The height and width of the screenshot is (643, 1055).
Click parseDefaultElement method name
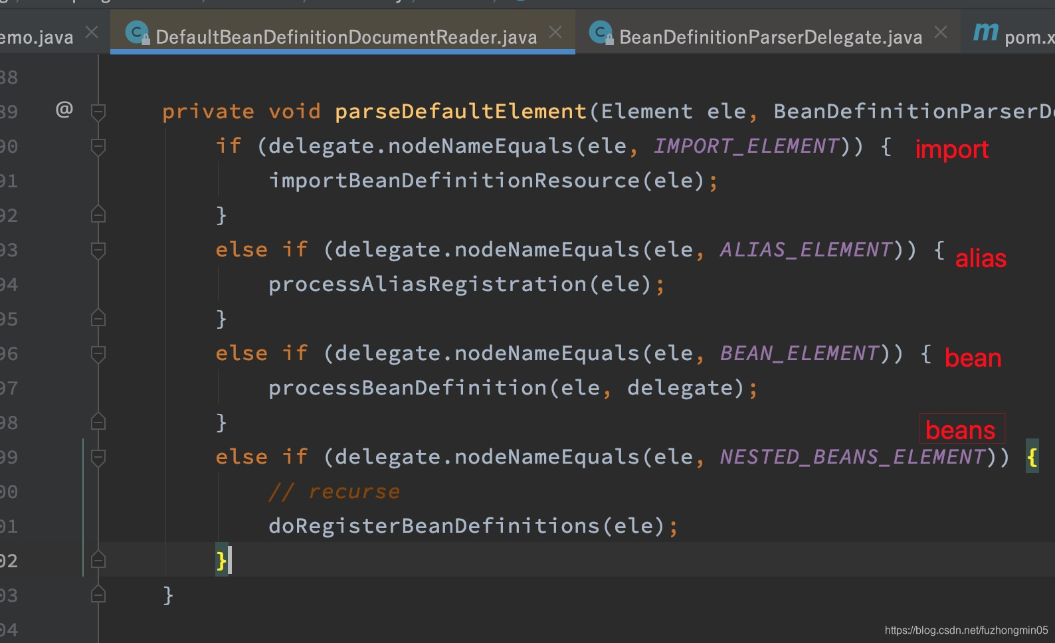(460, 112)
